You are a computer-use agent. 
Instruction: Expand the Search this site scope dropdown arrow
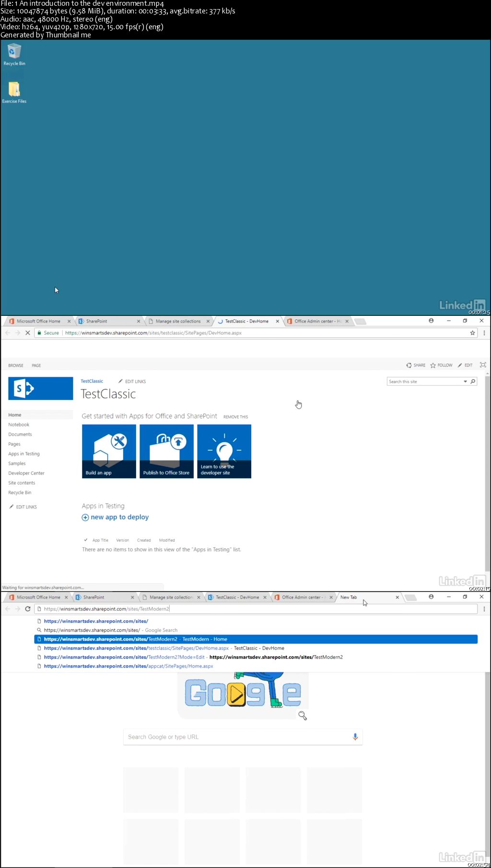[x=465, y=382]
